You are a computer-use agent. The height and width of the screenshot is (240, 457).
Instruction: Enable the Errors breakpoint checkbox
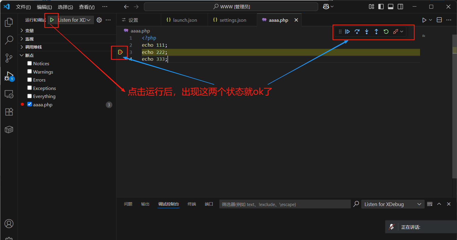coord(29,80)
